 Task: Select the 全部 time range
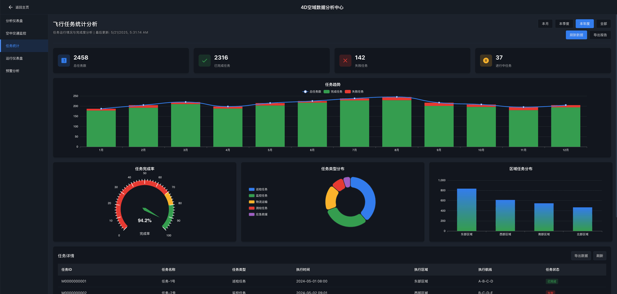pos(604,24)
